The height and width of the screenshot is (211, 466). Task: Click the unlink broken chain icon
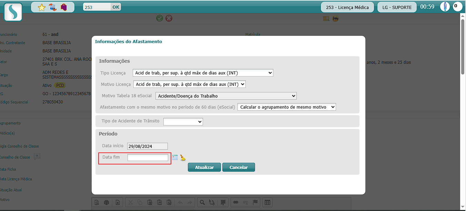point(245,202)
